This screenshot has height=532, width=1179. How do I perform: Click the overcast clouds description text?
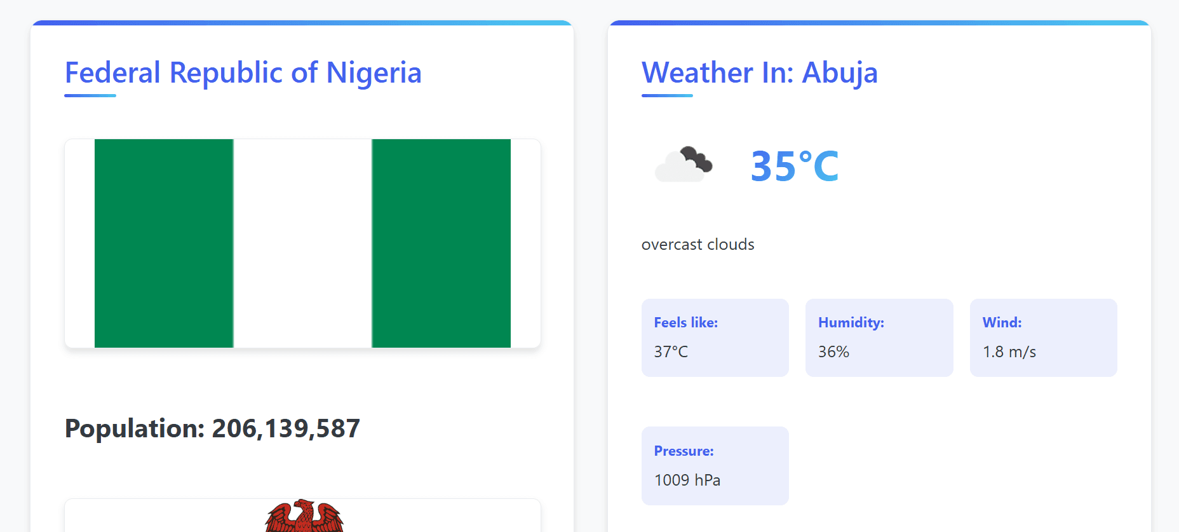click(697, 244)
